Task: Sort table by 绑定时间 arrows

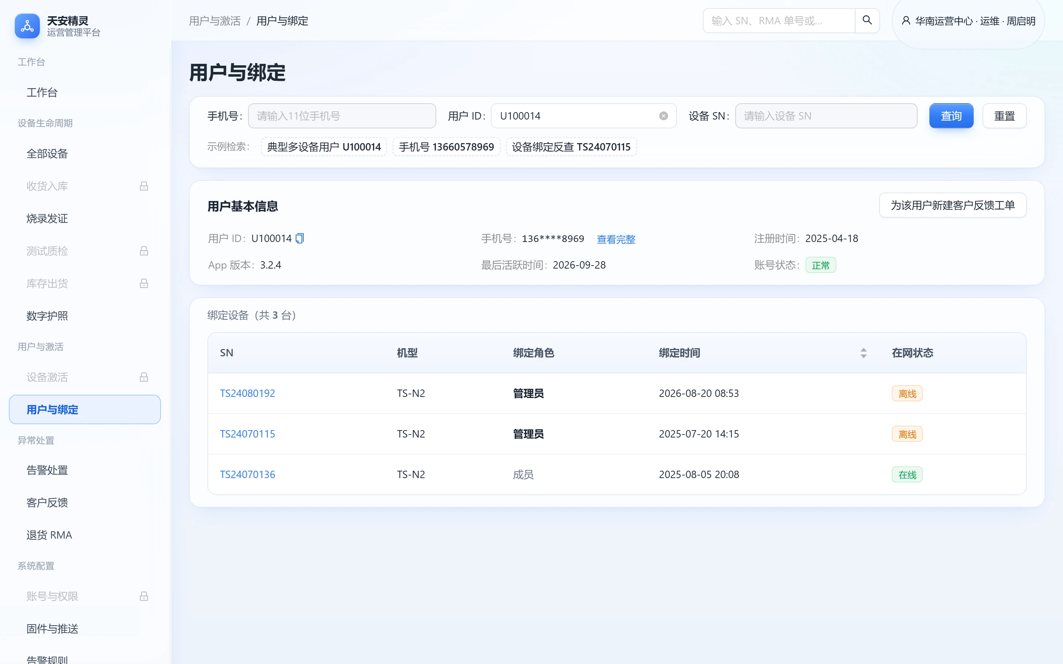Action: click(x=863, y=353)
